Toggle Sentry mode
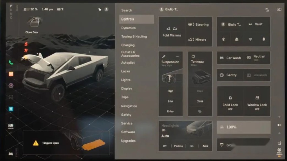 230,75
